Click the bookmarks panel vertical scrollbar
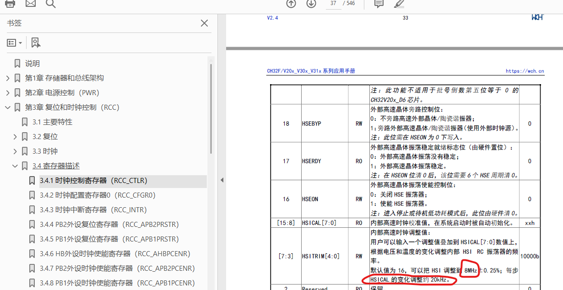 (x=211, y=109)
